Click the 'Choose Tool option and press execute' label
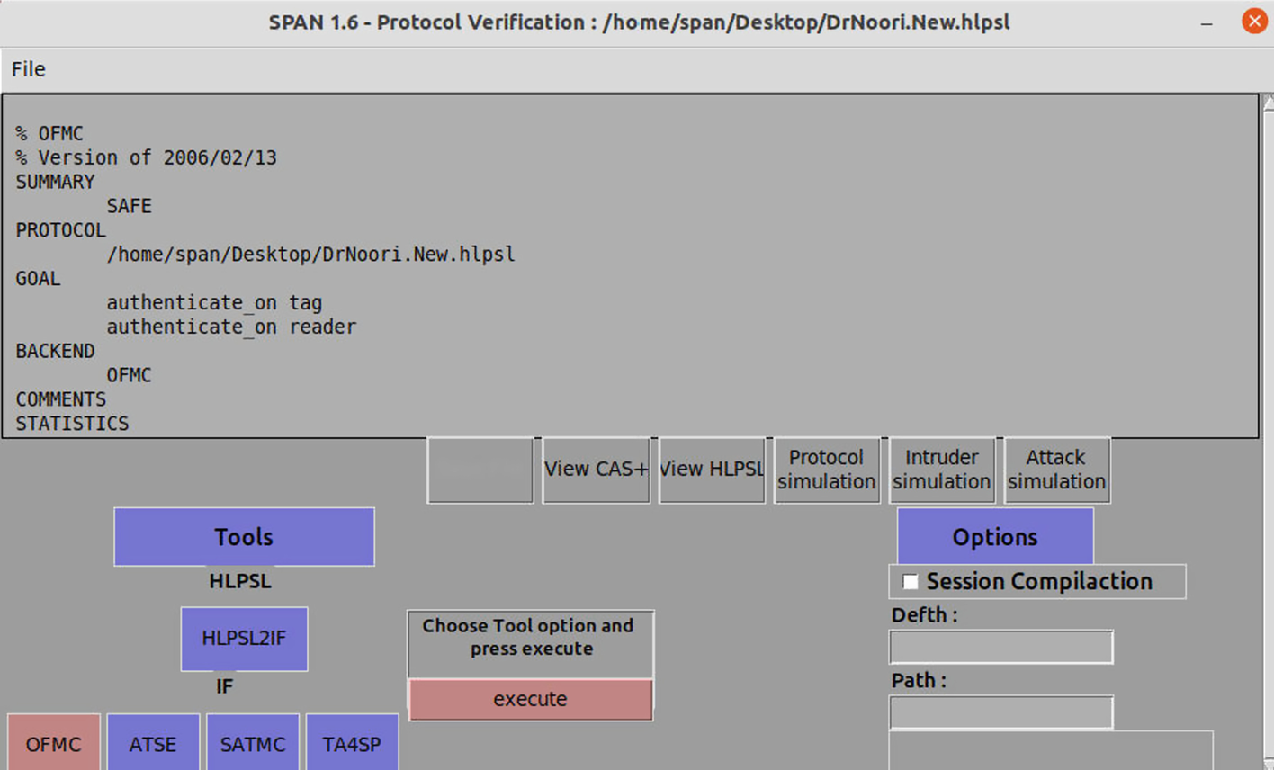The image size is (1274, 770). (529, 637)
